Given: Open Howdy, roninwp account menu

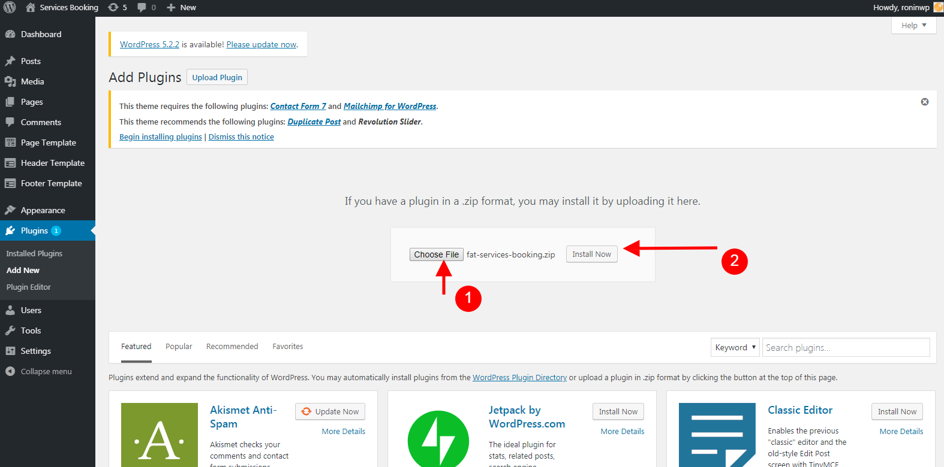Looking at the screenshot, I should click(908, 7).
